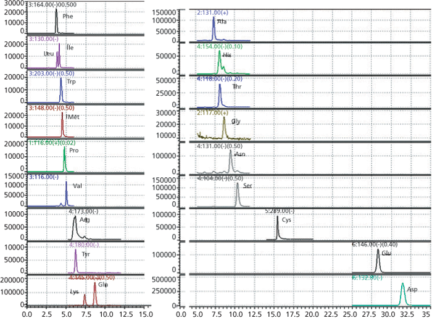Viewport: 432px width, 318px height.
Task: Click the Asn peak label
Action: [240, 154]
